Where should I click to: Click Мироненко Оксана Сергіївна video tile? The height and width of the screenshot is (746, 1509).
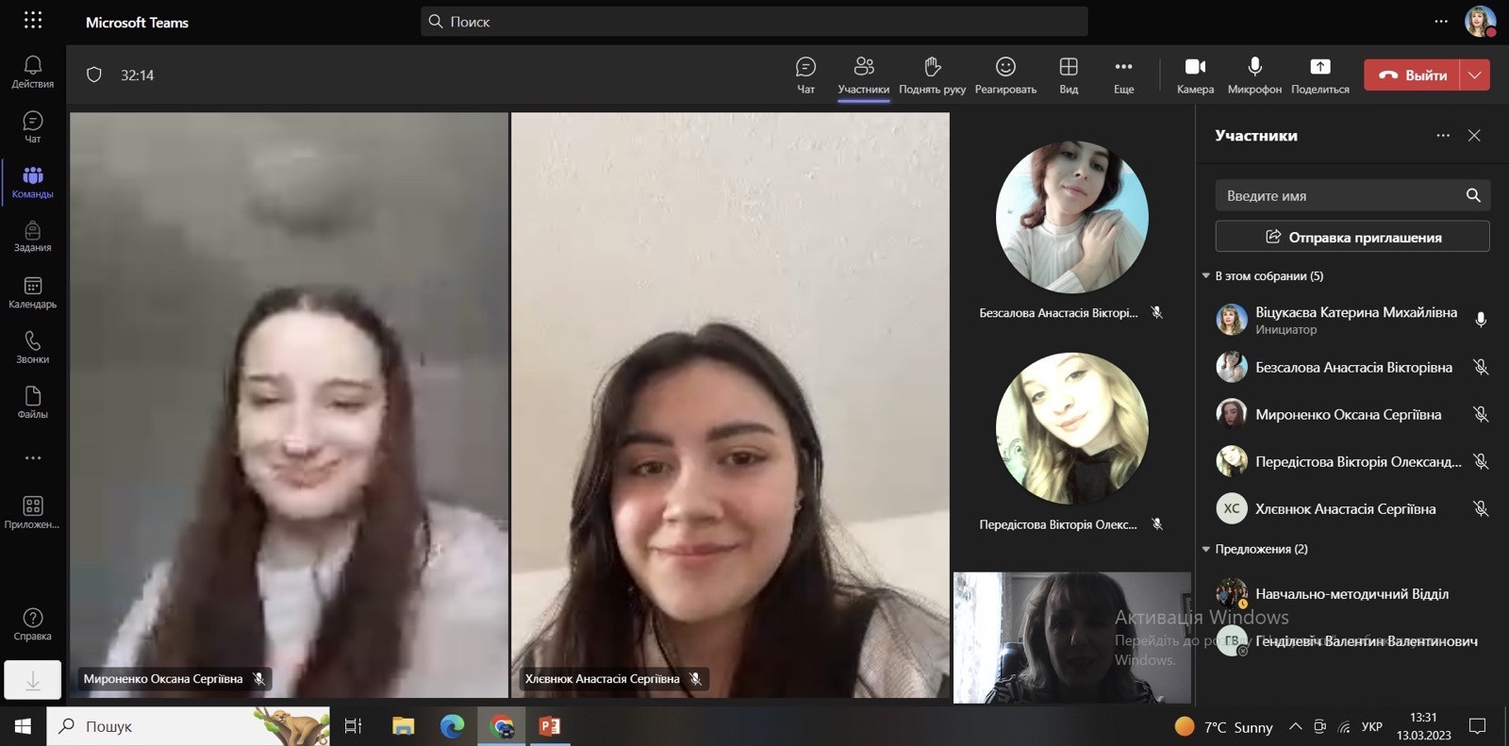pyautogui.click(x=289, y=405)
